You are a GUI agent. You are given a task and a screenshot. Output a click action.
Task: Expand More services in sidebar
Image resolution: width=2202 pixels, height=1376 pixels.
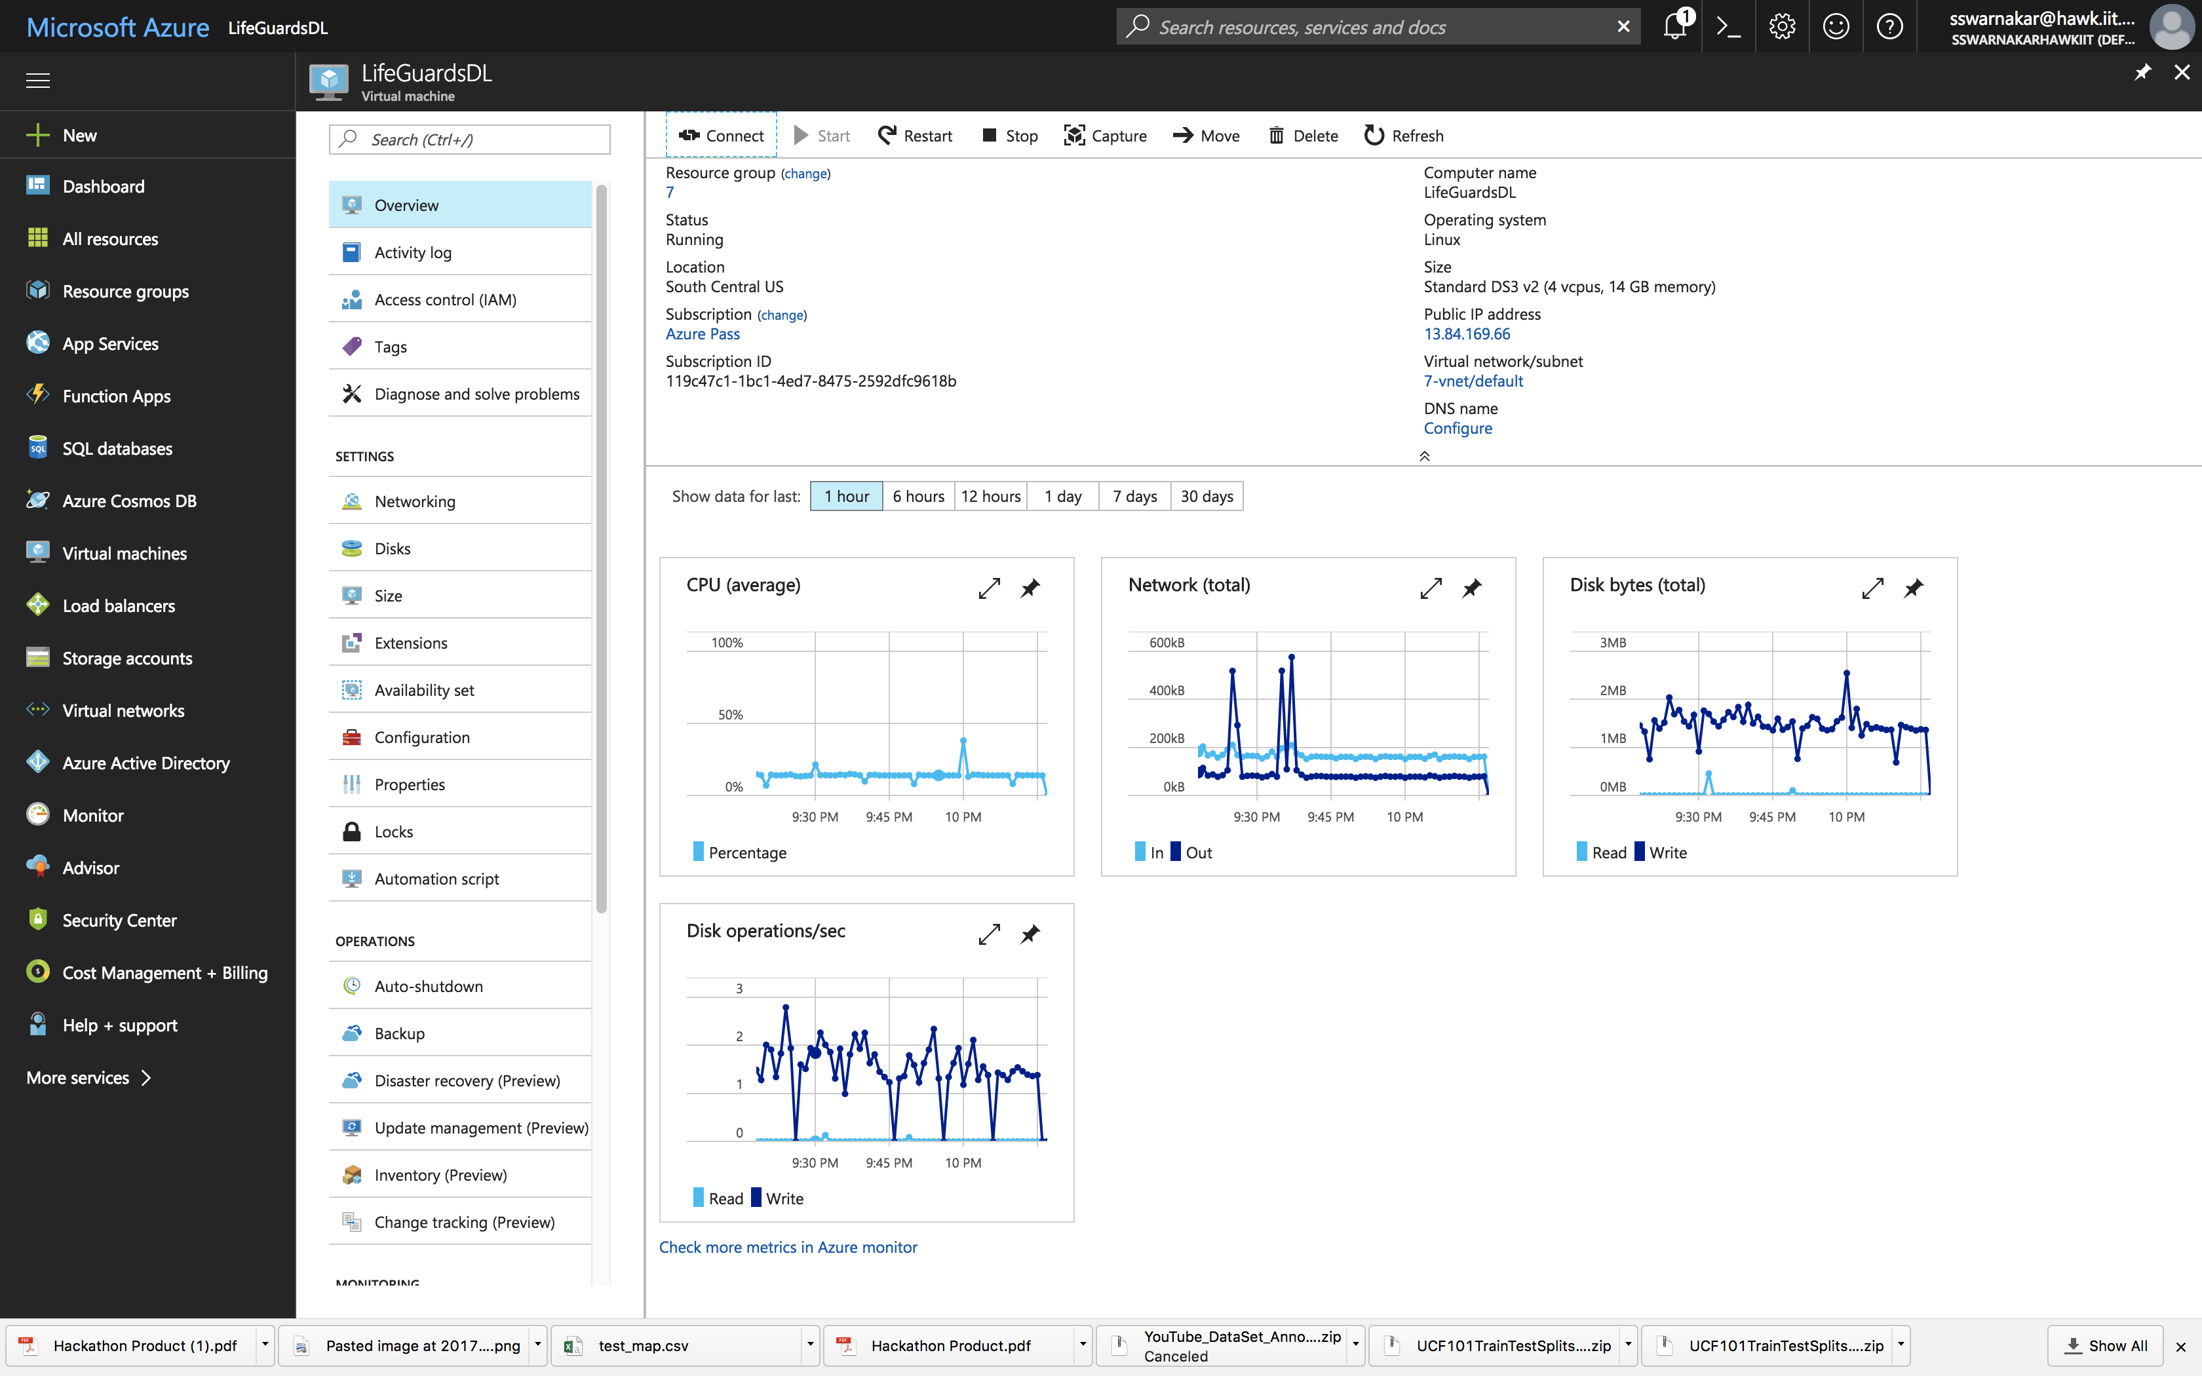tap(89, 1077)
